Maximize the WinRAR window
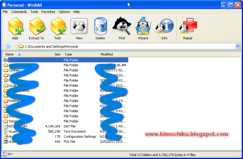Viewport: 243px width, 159px height. click(x=231, y=5)
